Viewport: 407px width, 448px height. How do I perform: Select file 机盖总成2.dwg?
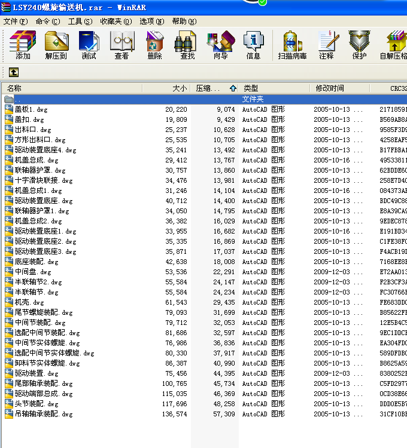tap(38, 221)
